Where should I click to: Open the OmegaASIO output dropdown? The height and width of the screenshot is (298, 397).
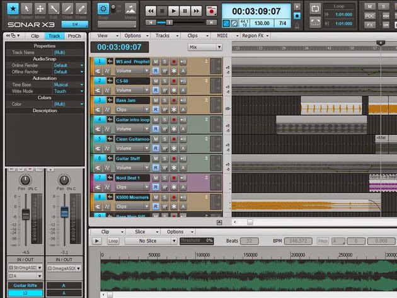(64, 268)
